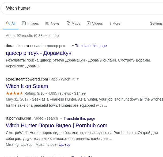163x157 pixels.
Task: Click the About 92 results text
Action: 32,36
